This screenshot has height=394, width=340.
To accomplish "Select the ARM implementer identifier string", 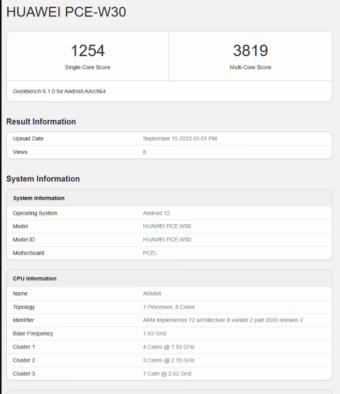I will pos(223,321).
